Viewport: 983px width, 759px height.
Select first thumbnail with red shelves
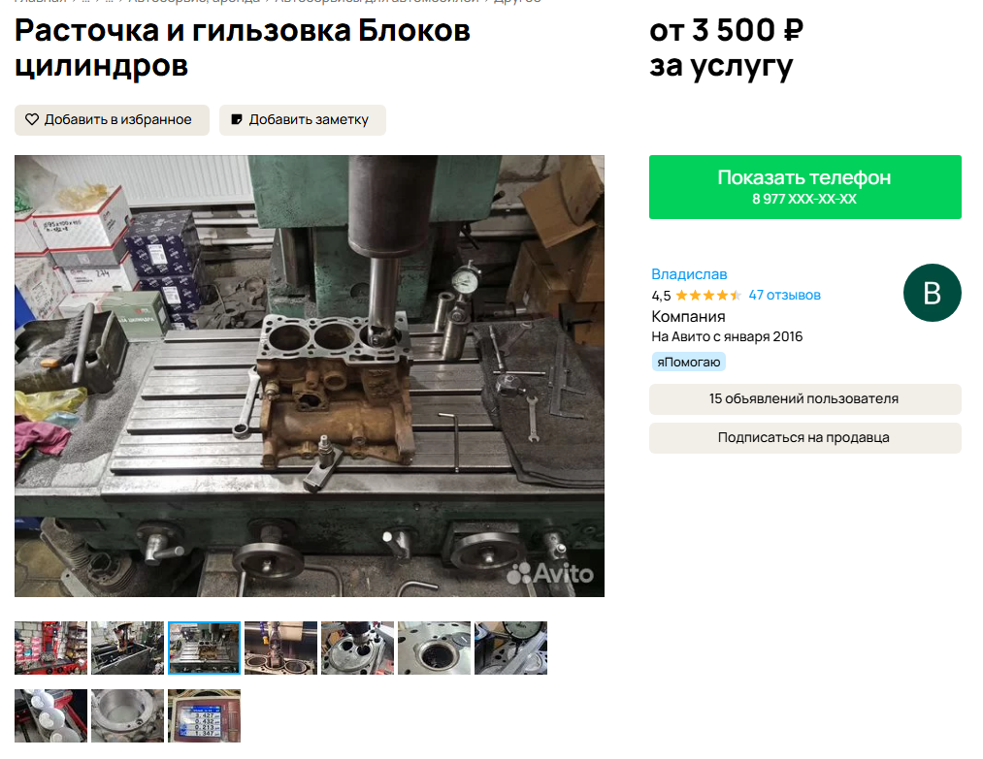point(50,648)
